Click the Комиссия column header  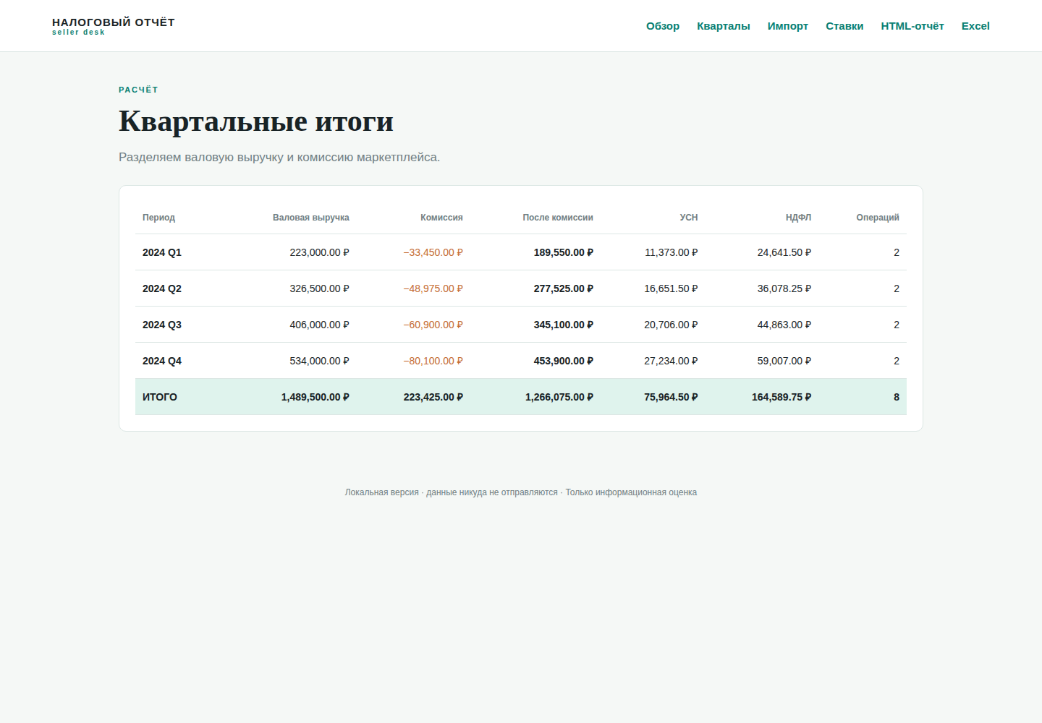click(441, 218)
